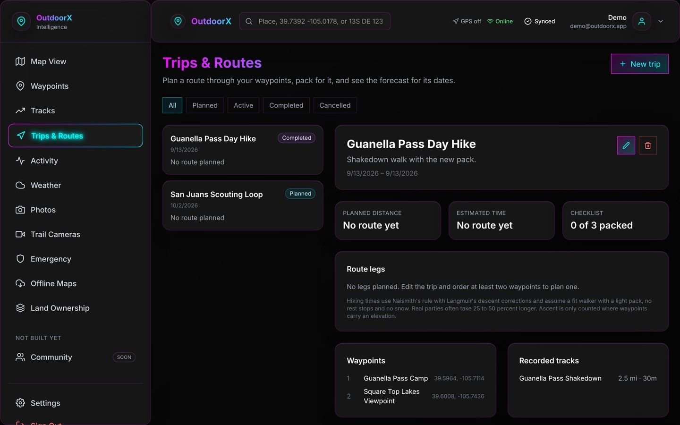Filter trips by Cancelled
This screenshot has width=680, height=425.
335,105
